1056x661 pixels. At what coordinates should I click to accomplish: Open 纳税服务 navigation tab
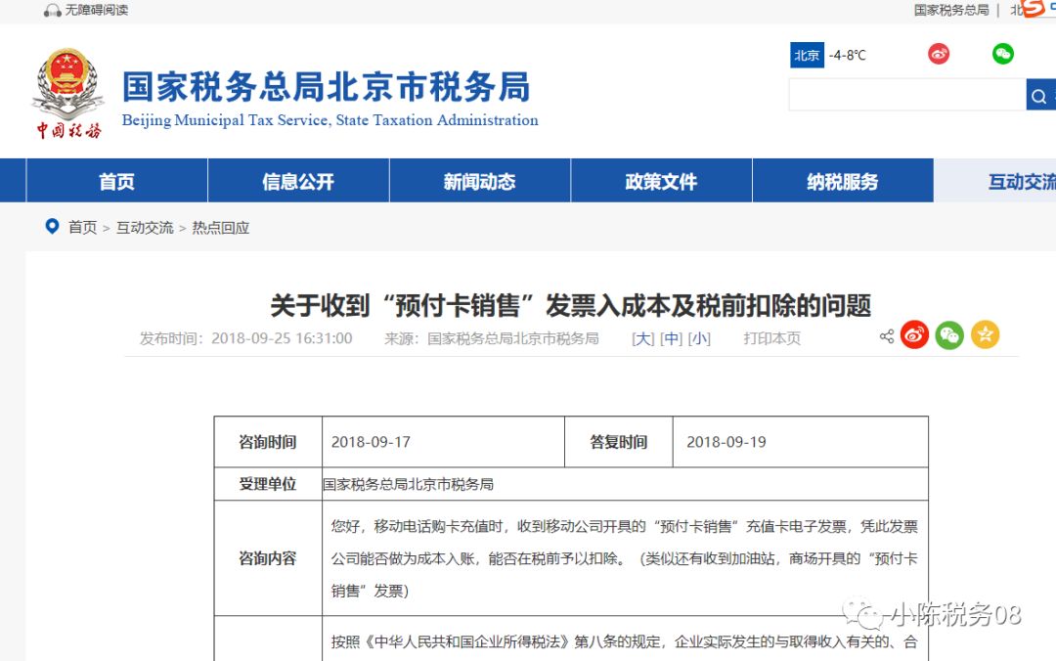[843, 181]
